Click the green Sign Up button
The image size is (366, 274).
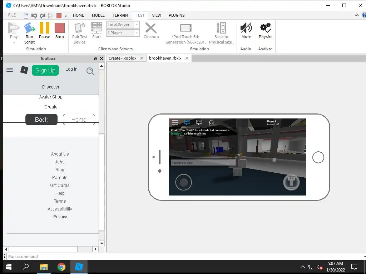45,70
